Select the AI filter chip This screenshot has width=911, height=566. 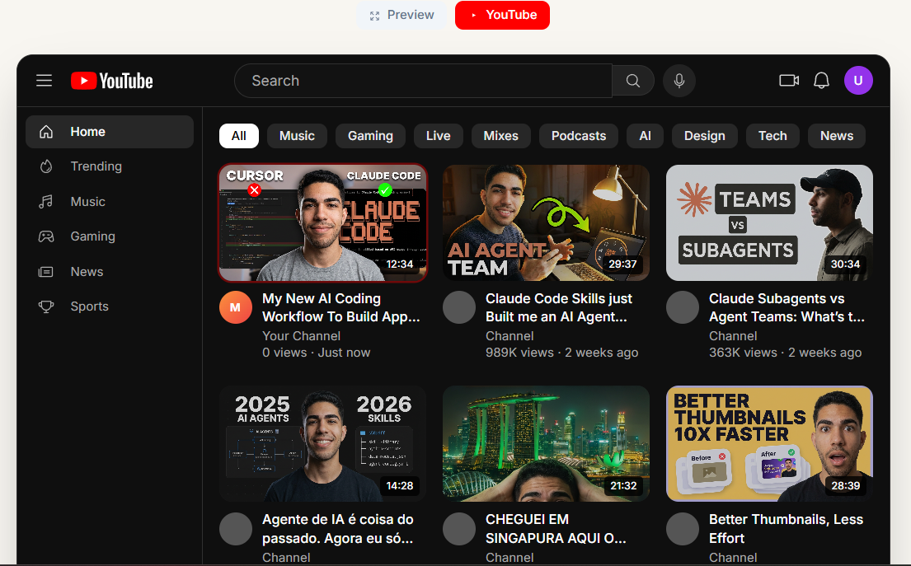(645, 135)
